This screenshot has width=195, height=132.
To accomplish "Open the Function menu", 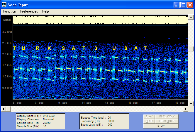I will (10, 11).
